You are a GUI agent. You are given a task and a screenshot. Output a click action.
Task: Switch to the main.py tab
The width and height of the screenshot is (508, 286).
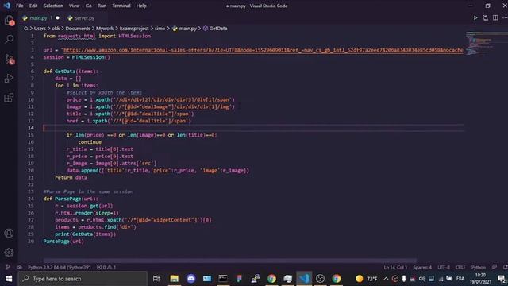[x=38, y=17]
